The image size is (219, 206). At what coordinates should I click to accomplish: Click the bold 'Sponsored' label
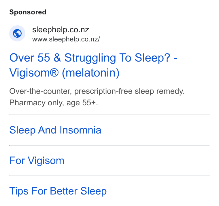(x=28, y=12)
